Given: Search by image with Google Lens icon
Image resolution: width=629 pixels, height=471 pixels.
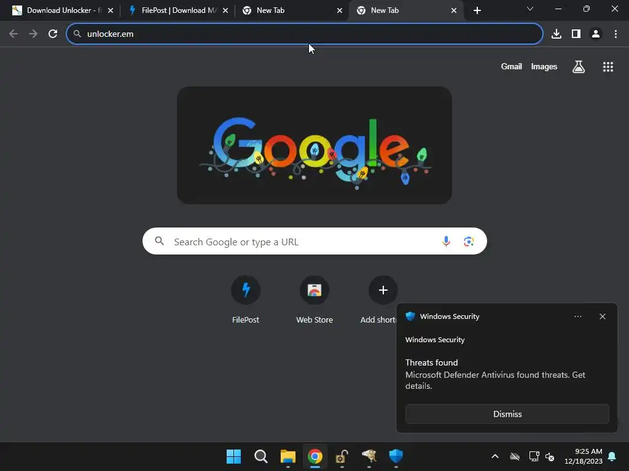Looking at the screenshot, I should [469, 242].
